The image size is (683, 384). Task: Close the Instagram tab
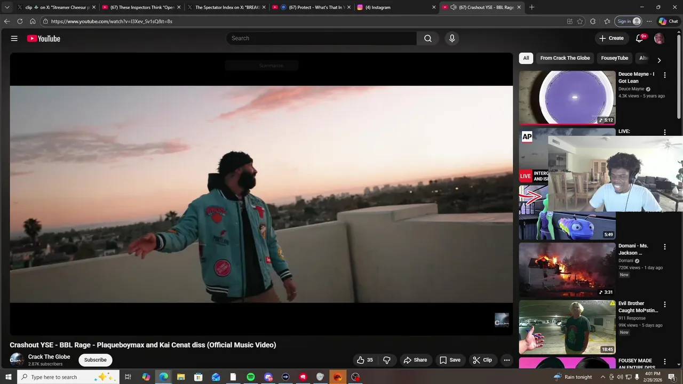[x=434, y=7]
